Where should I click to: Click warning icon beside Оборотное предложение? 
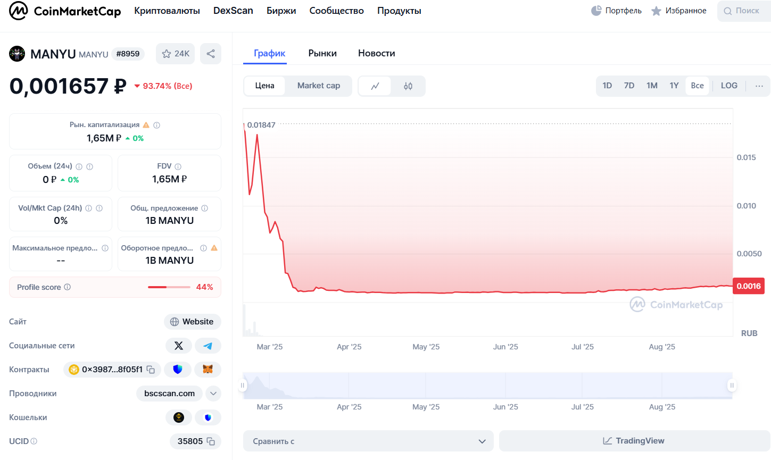[x=214, y=248]
